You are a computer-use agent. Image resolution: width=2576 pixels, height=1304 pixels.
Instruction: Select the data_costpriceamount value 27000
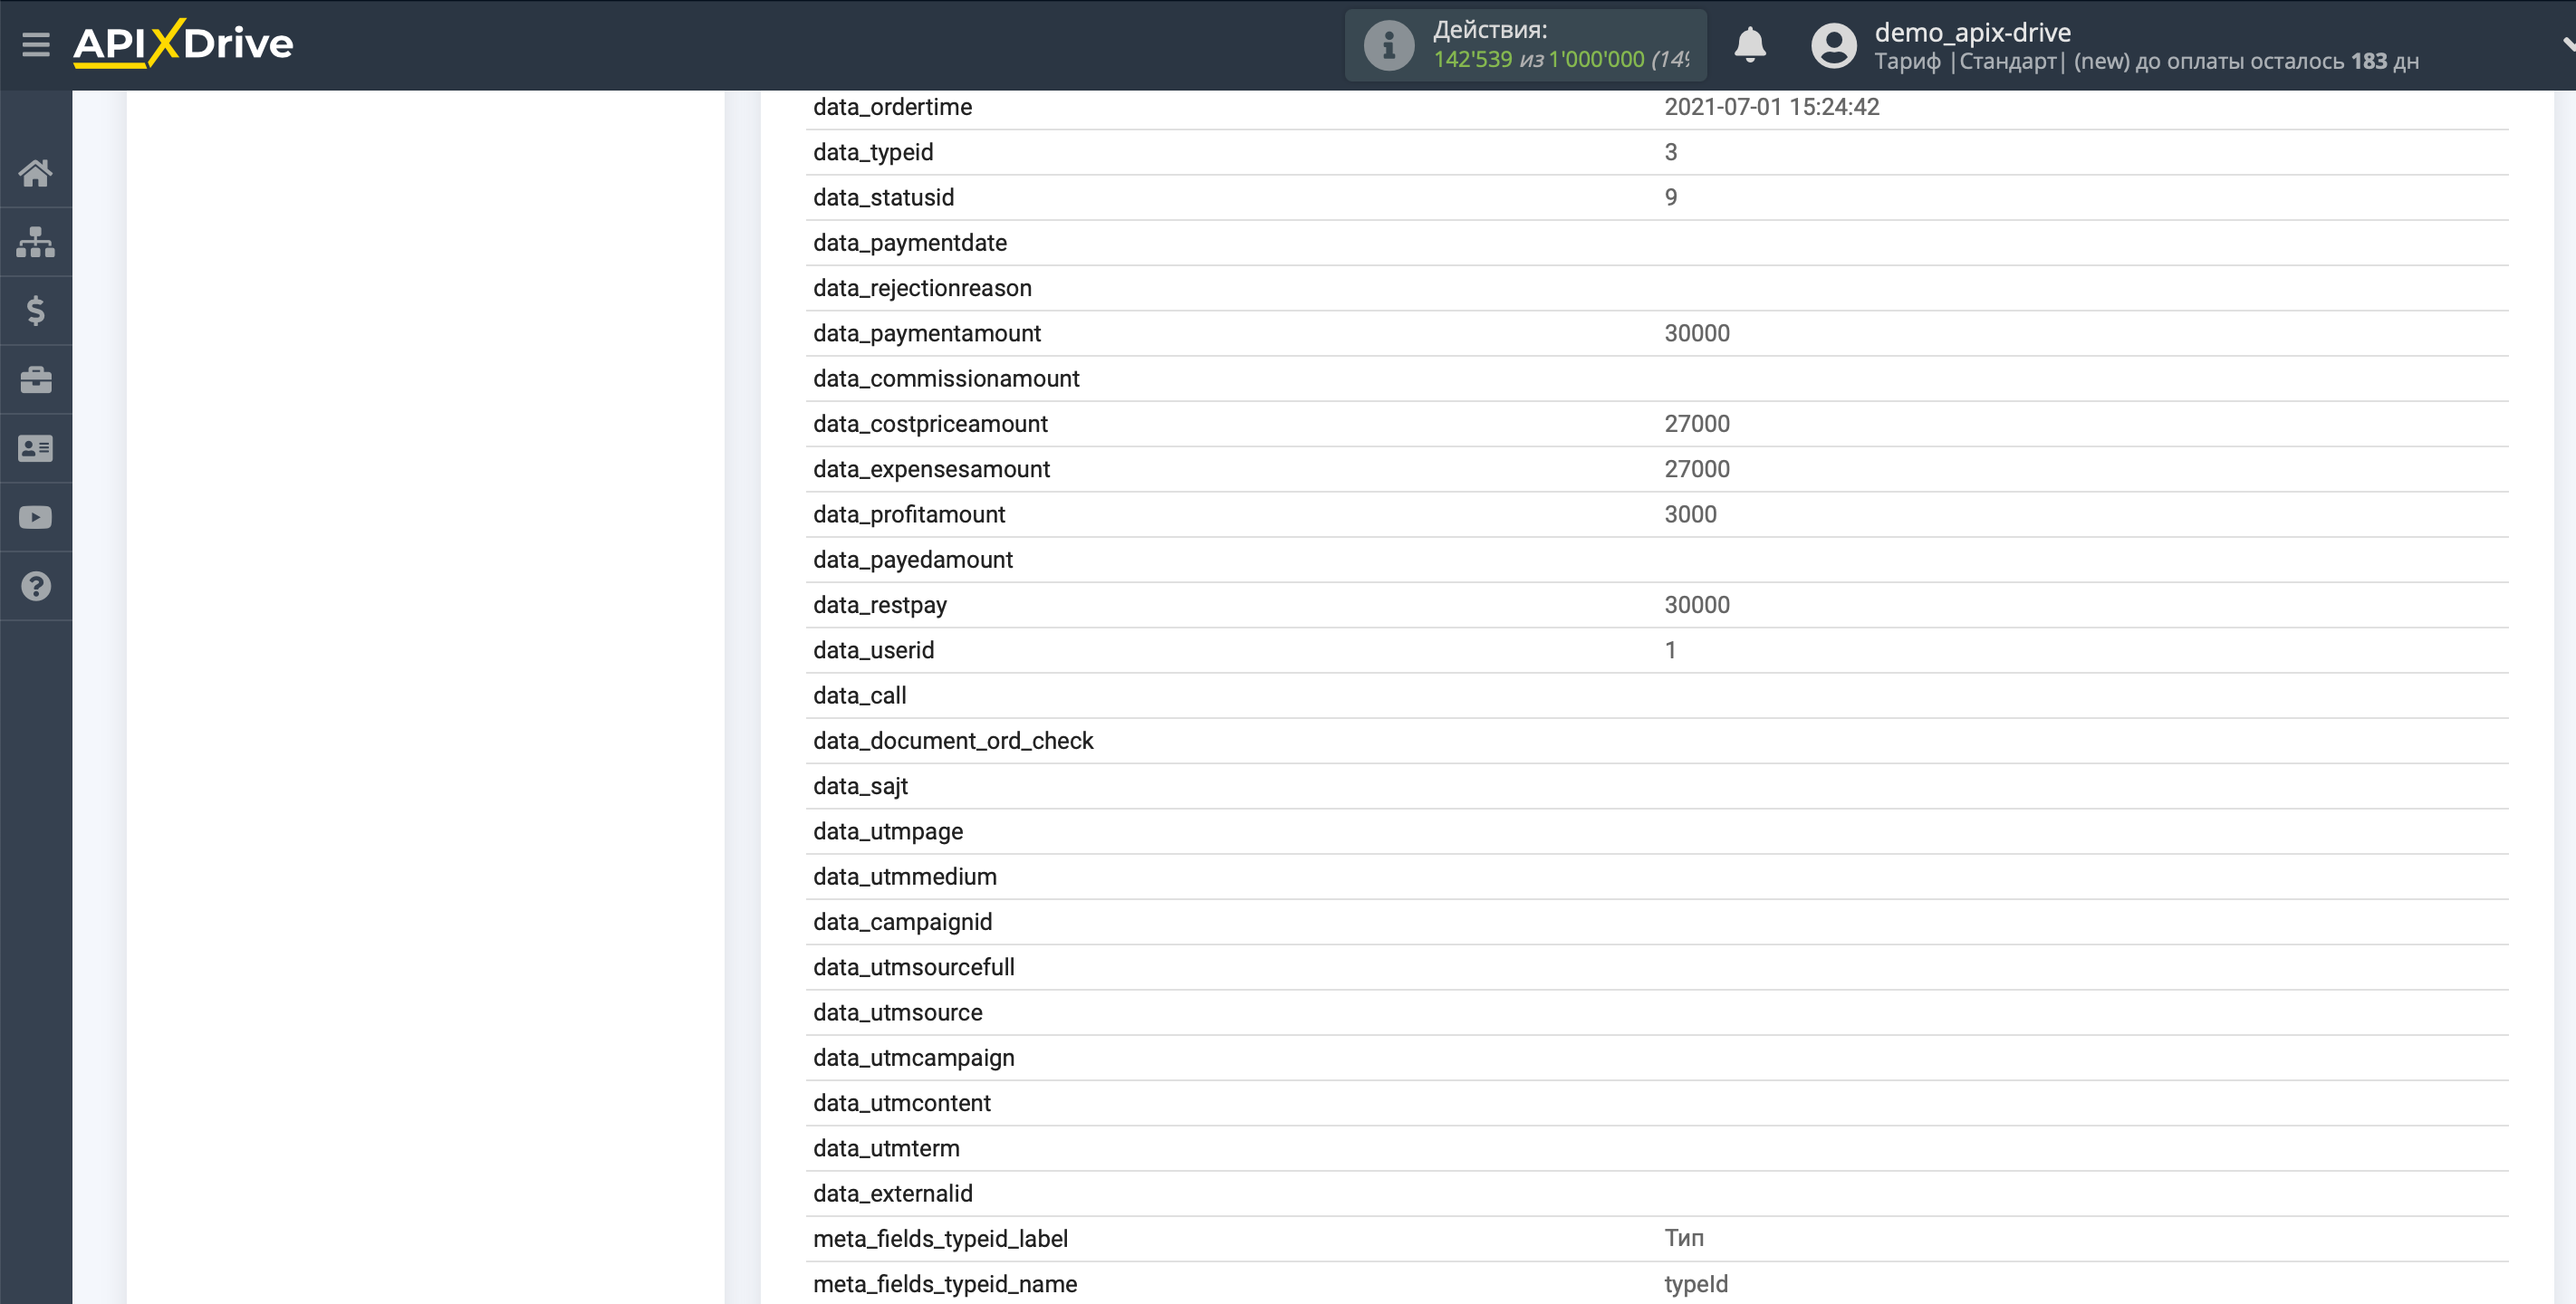[1696, 424]
